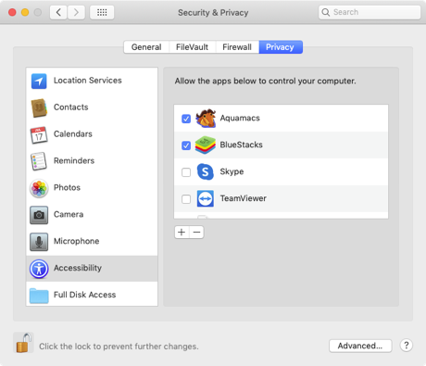Open the Camera privacy section
Image resolution: width=426 pixels, height=366 pixels.
click(x=92, y=215)
